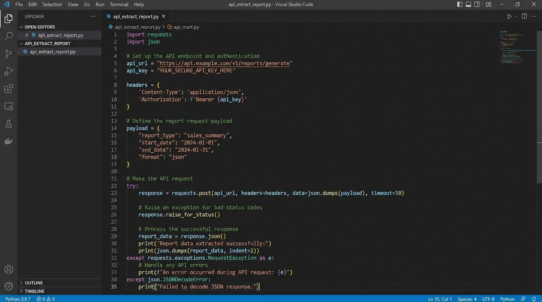The image size is (542, 302).
Task: Open the Run and Debug view
Action: click(x=9, y=71)
